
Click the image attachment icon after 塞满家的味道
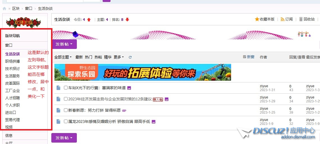129,88
